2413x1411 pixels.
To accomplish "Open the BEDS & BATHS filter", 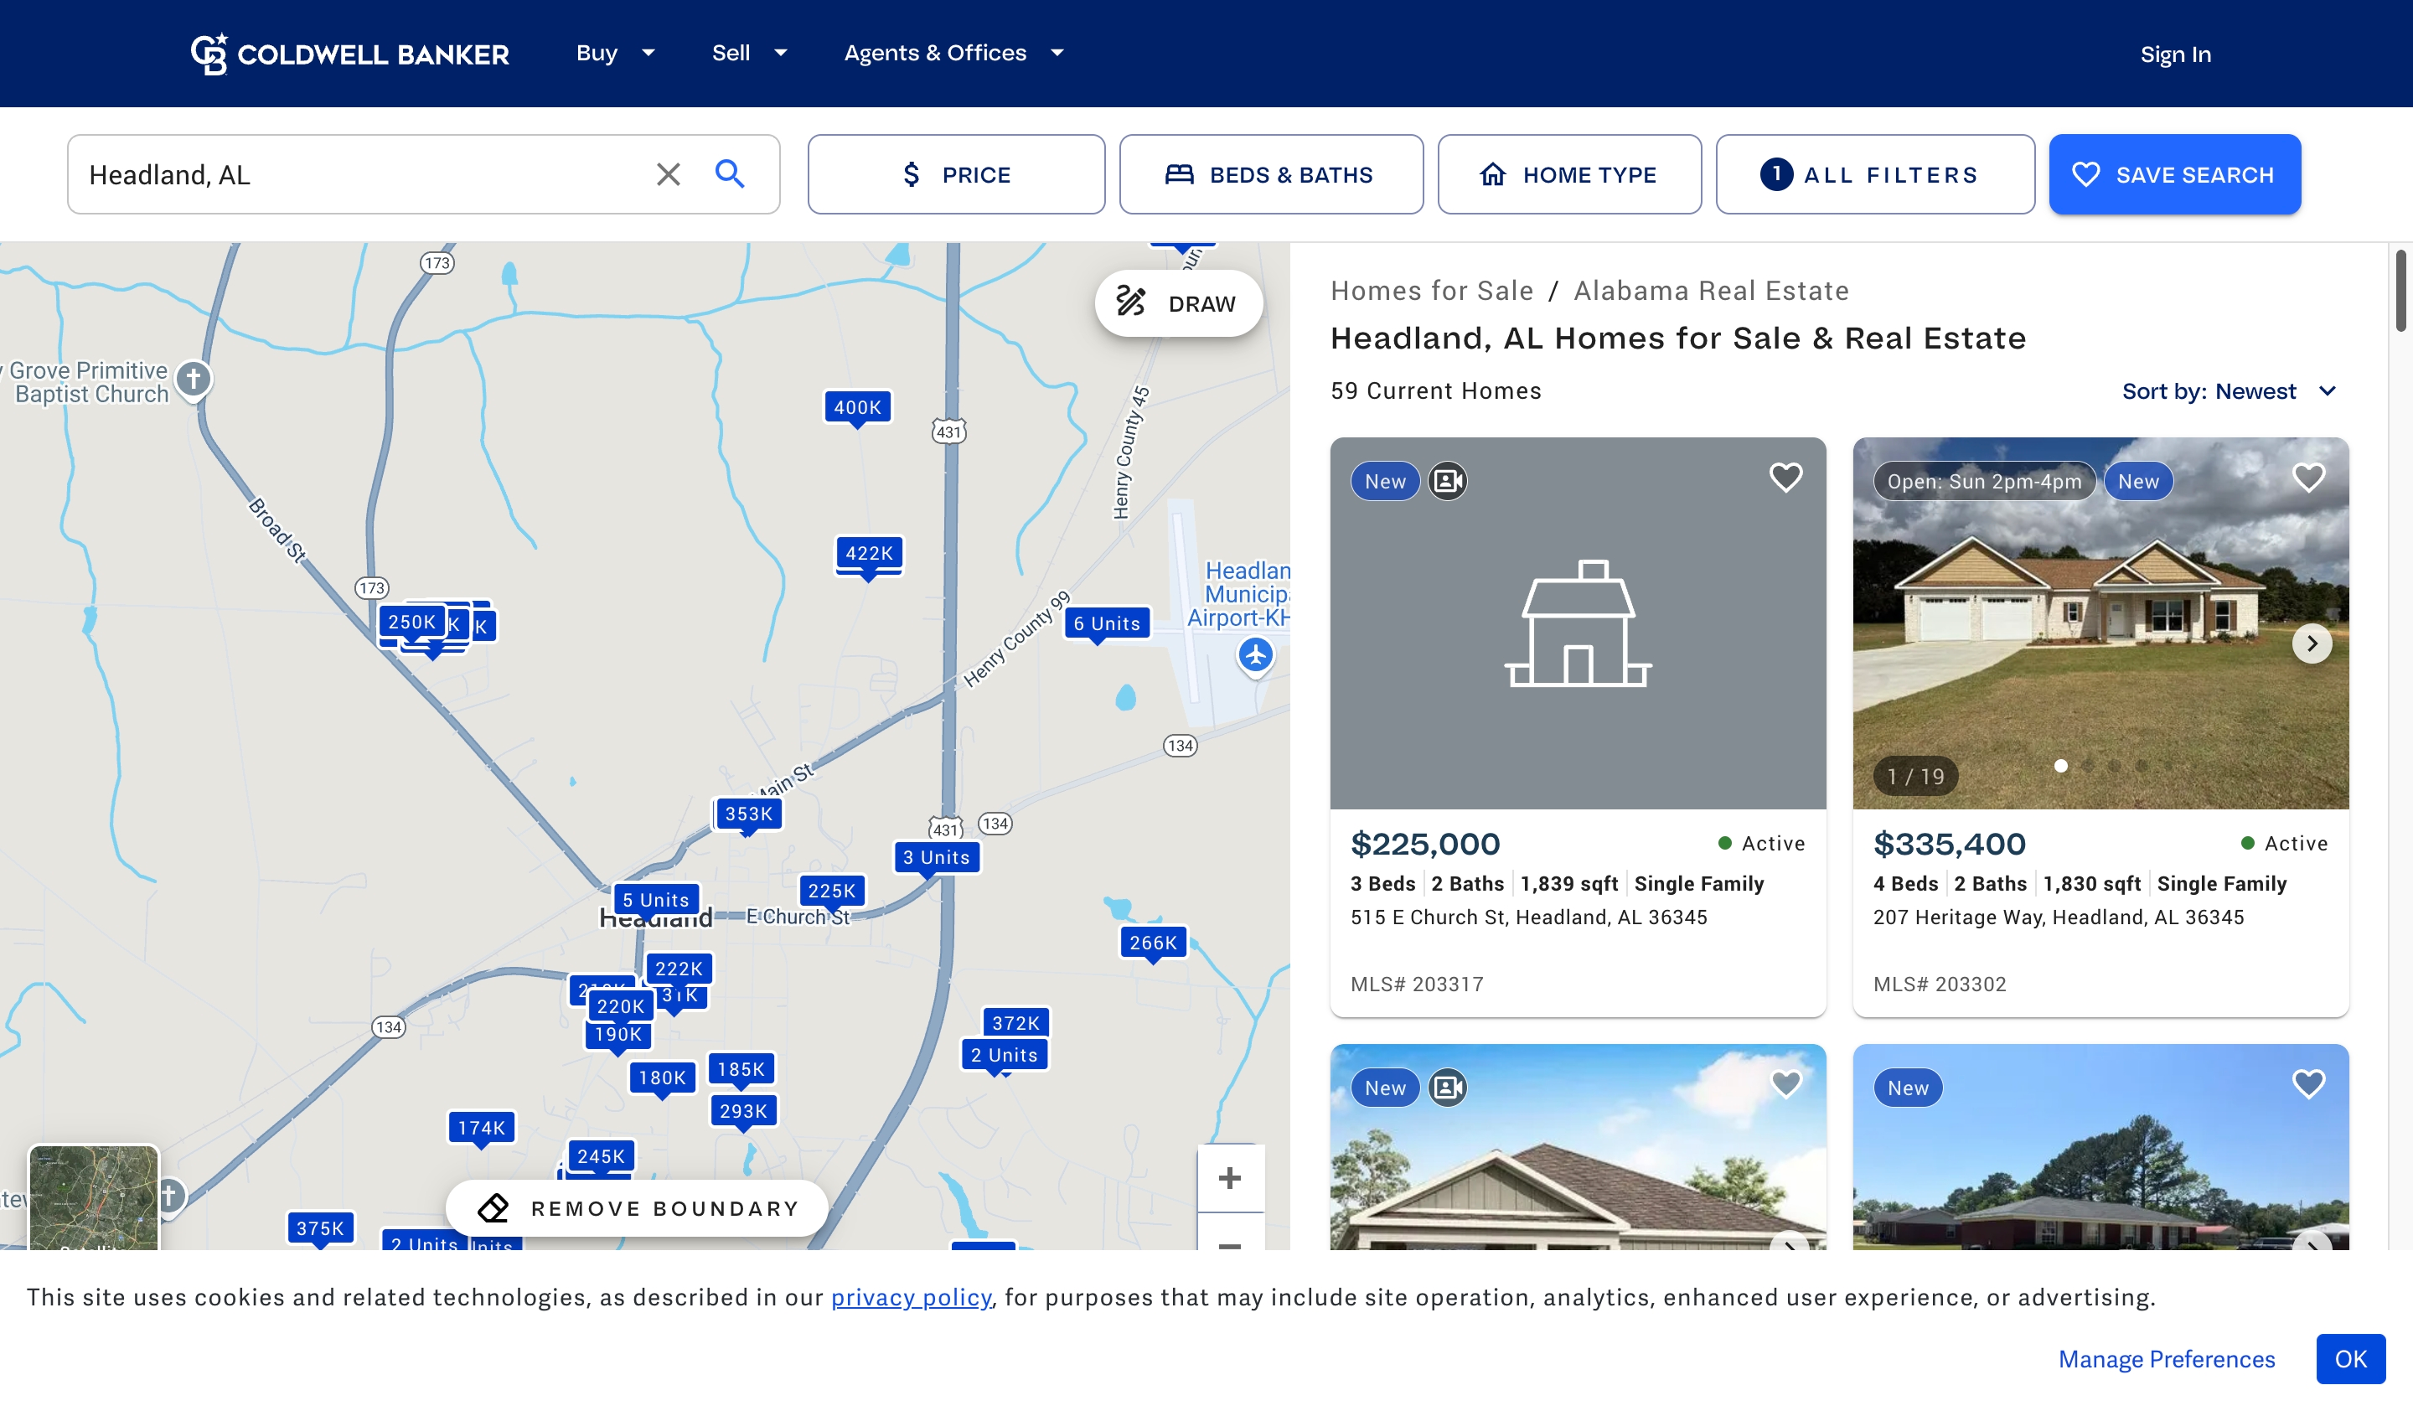I will click(1271, 174).
